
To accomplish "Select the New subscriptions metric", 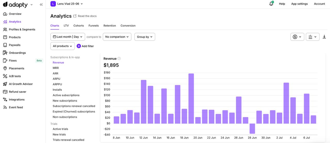I will coord(65,101).
